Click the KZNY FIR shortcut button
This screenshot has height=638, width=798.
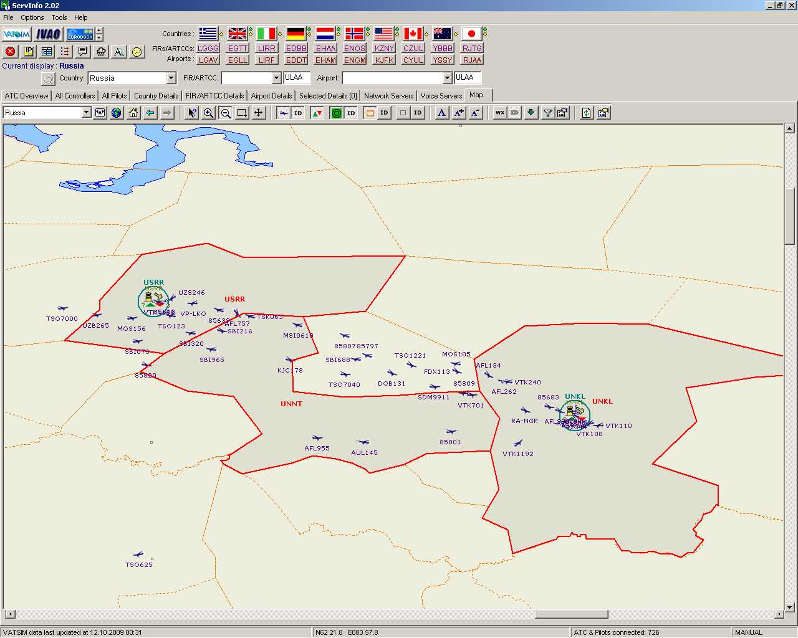[384, 48]
